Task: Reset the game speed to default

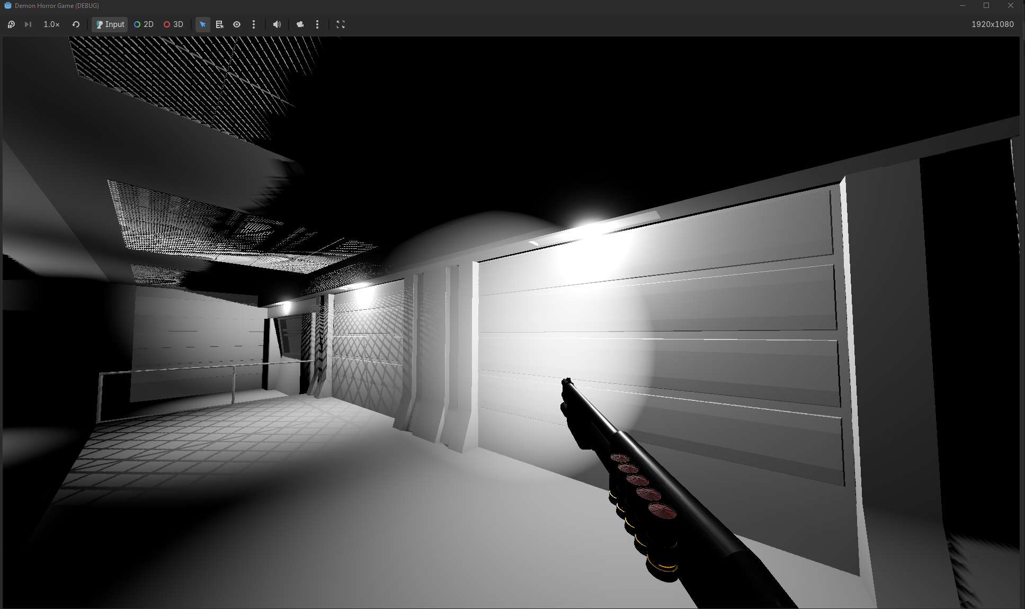Action: pos(76,24)
